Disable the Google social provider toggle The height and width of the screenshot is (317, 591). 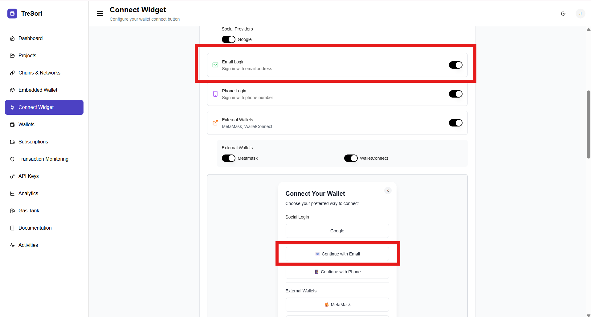point(229,39)
